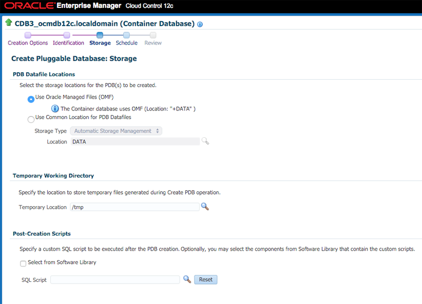Viewport: 422px width, 304px height.
Task: Click the empty SQL Script field
Action: pos(115,280)
